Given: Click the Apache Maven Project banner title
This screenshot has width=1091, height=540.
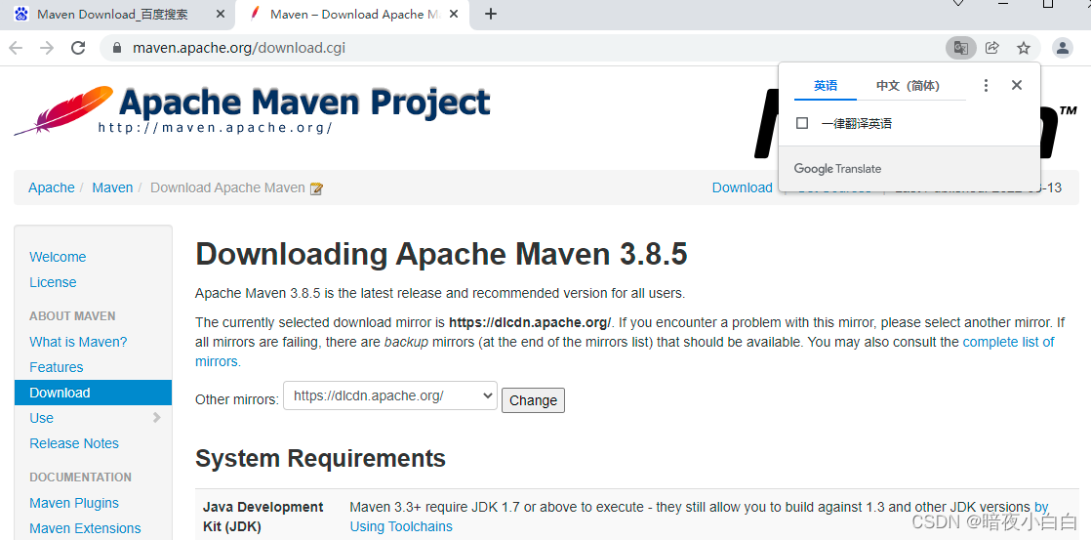Looking at the screenshot, I should click(x=304, y=103).
